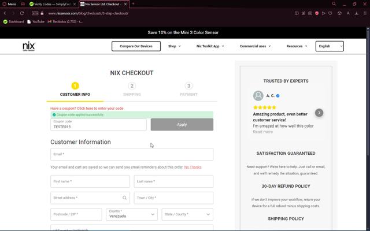Select step 3 Payment
The image size is (370, 231).
point(188,90)
